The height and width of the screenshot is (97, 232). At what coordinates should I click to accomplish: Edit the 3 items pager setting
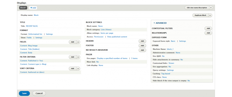[134, 58]
